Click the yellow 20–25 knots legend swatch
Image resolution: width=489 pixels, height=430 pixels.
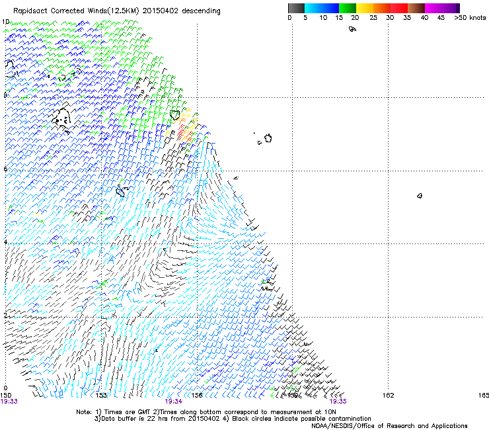pyautogui.click(x=365, y=8)
